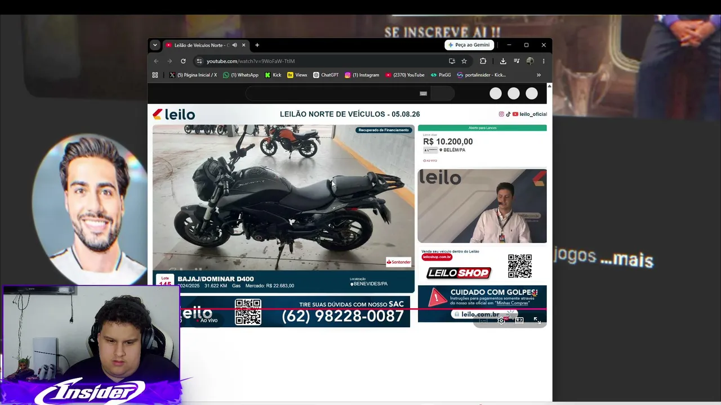Click the install app icon in address bar

click(452, 61)
